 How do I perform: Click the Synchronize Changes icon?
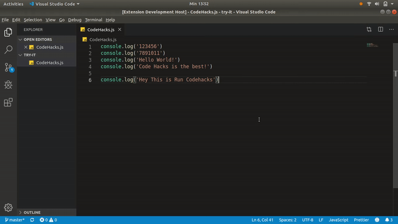pyautogui.click(x=32, y=220)
